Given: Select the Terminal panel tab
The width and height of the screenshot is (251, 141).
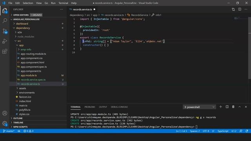Looking at the screenshot, I should point(76,107).
